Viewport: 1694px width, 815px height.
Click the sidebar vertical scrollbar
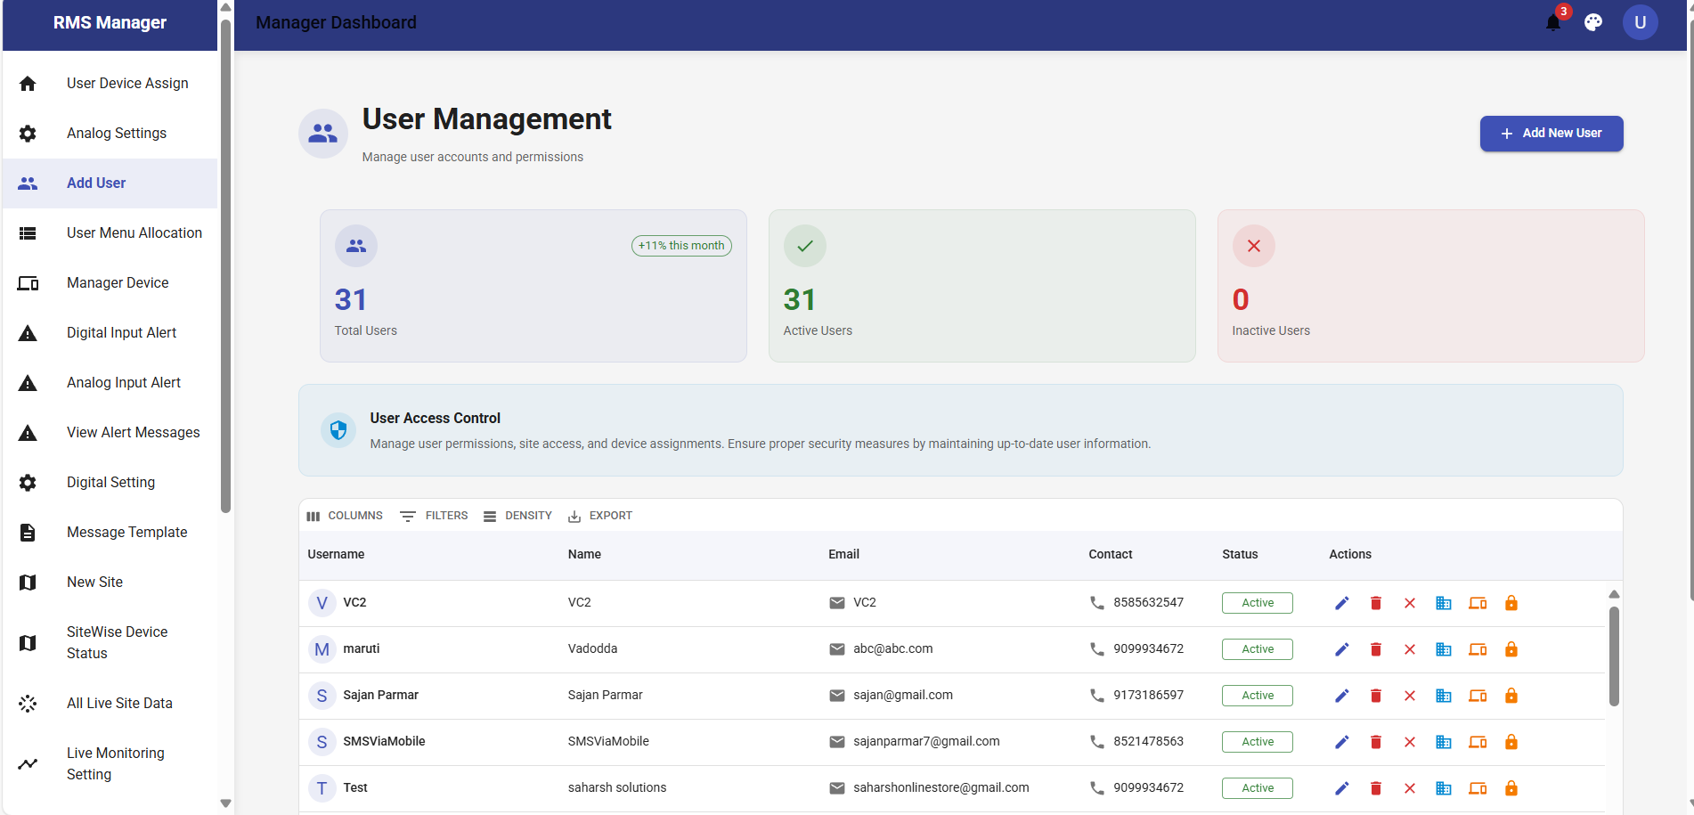coord(225,267)
